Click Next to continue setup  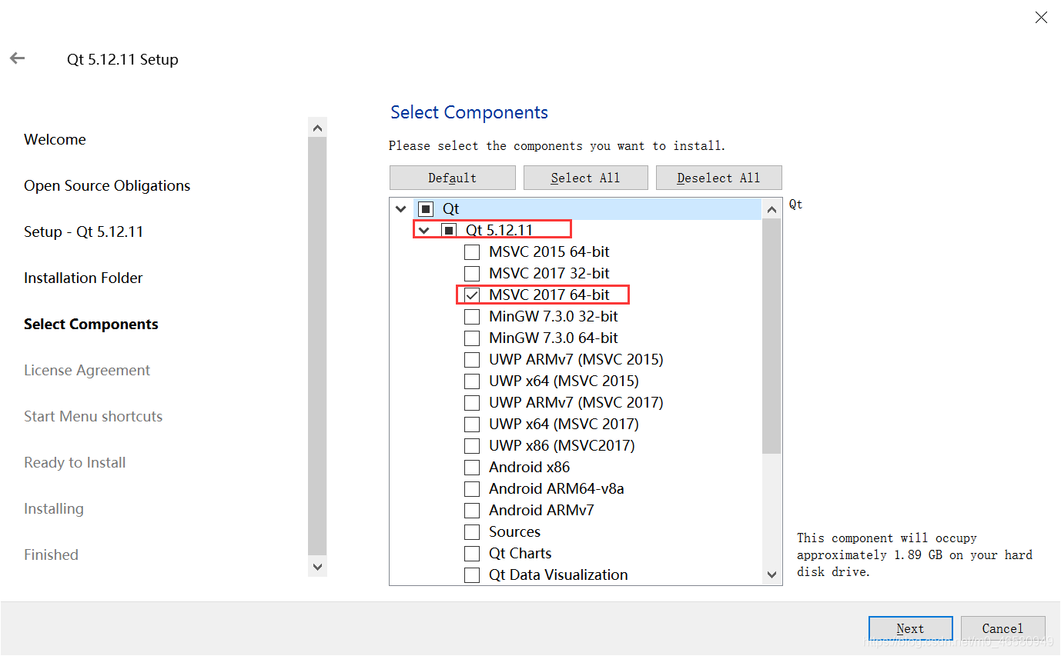[x=911, y=628]
